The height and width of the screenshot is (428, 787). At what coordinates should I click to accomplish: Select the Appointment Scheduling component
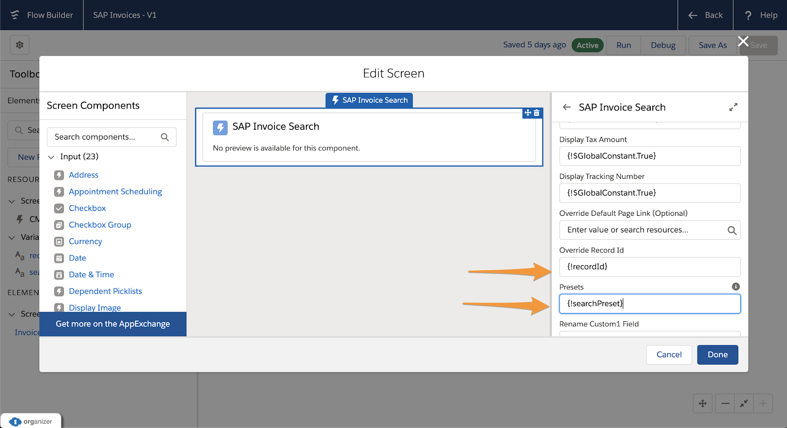coord(115,192)
